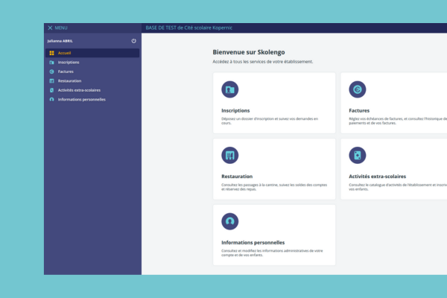Click the Factures euro icon in sidebar
The image size is (447, 298).
[51, 72]
